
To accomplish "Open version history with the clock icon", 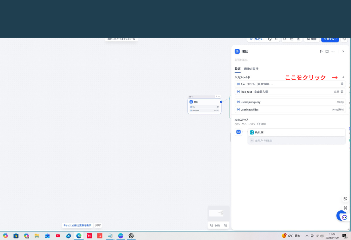I will tap(344, 39).
